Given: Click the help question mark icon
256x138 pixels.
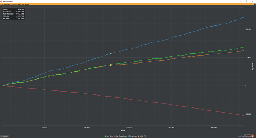Looking at the screenshot, I should [255, 4].
